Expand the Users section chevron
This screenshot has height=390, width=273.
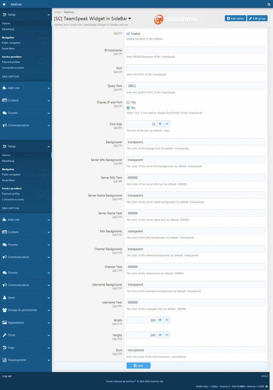coord(49,298)
